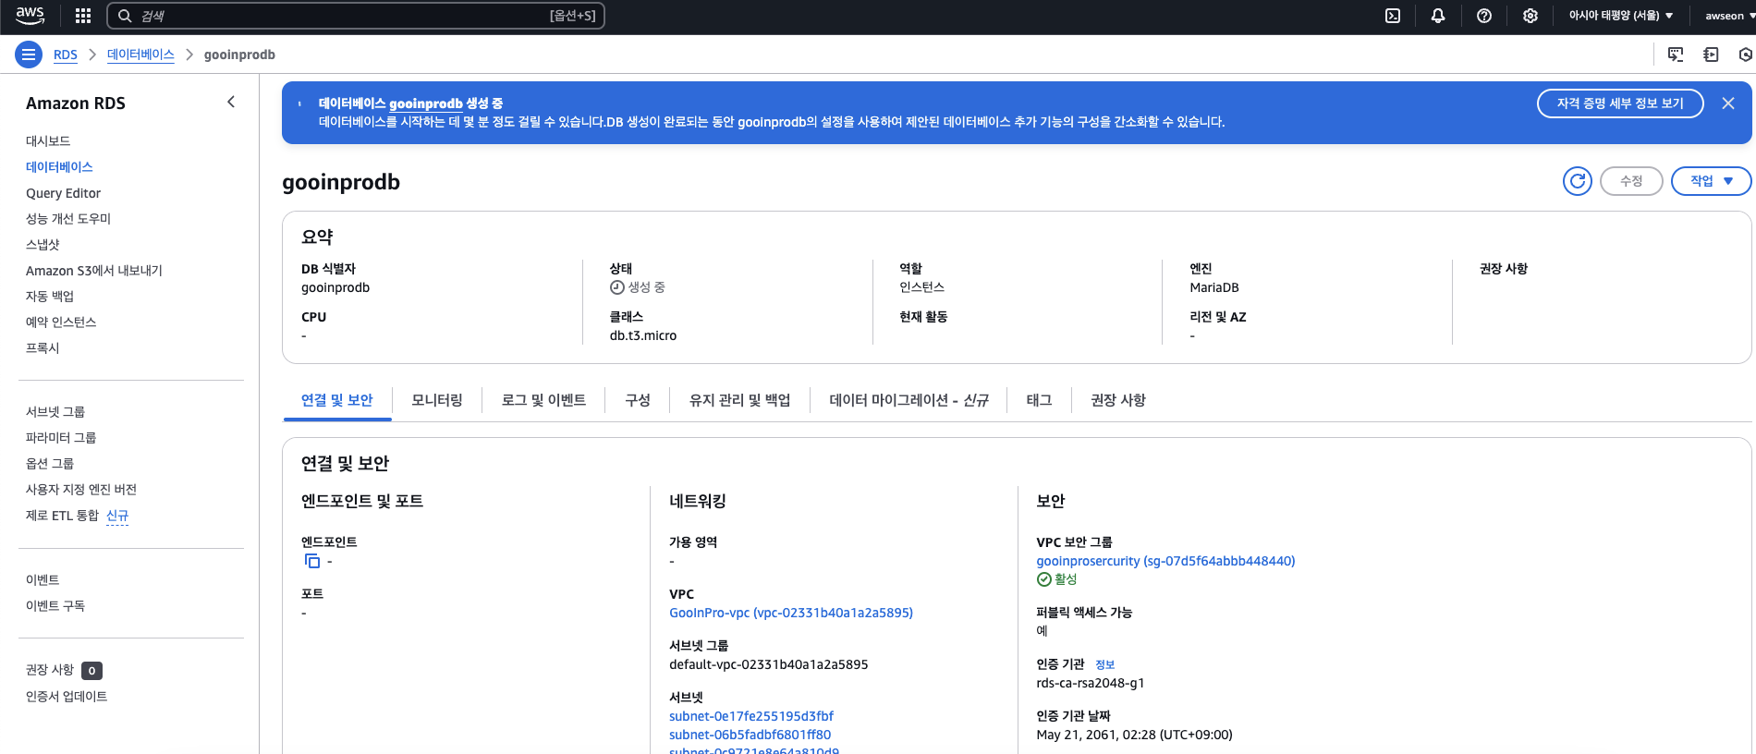Open the CloudShell terminal icon
1756x754 pixels.
1393,16
